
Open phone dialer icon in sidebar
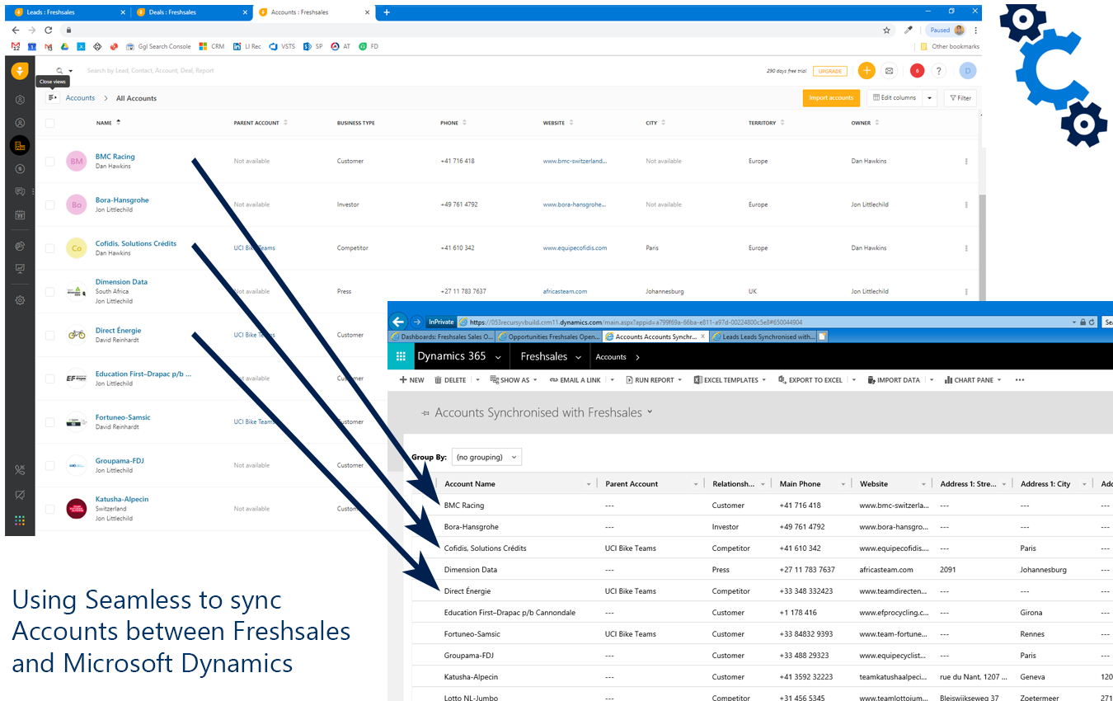20,470
